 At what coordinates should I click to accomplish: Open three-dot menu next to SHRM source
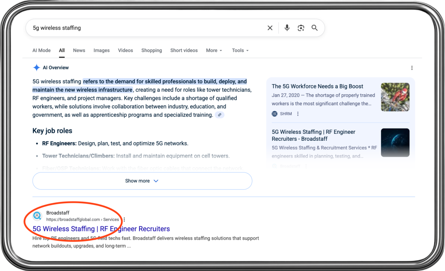298,114
